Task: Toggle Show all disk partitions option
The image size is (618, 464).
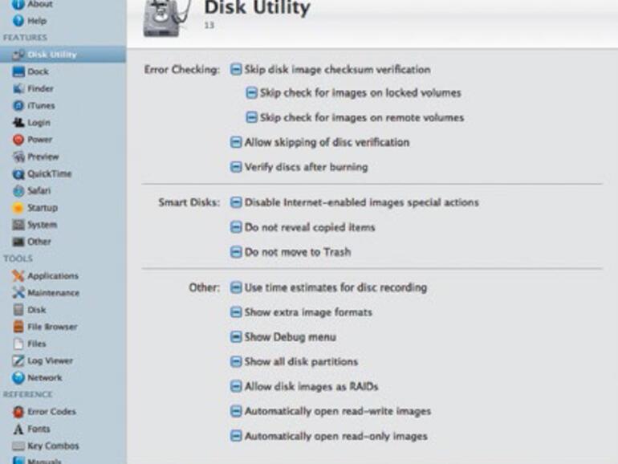Action: 236,362
